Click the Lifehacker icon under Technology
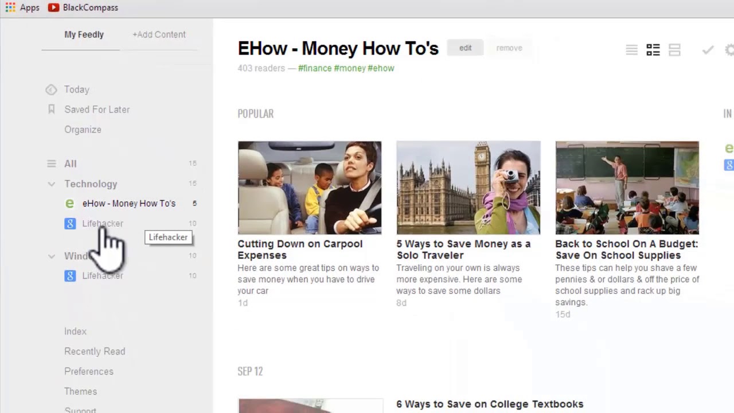734x413 pixels. pyautogui.click(x=70, y=224)
